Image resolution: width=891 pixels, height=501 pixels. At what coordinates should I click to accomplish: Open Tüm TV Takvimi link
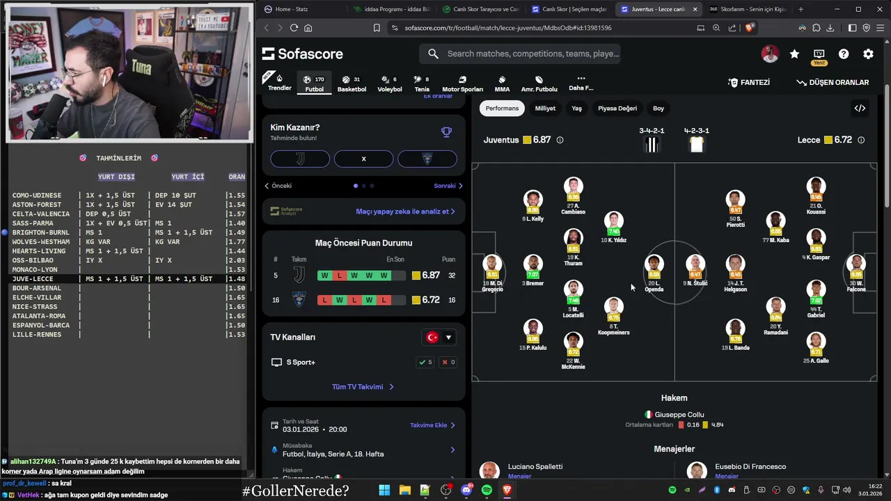coord(363,387)
